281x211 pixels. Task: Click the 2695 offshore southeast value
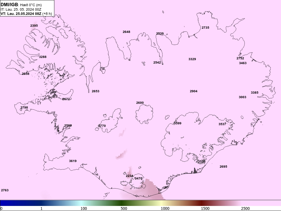pyautogui.click(x=223, y=167)
